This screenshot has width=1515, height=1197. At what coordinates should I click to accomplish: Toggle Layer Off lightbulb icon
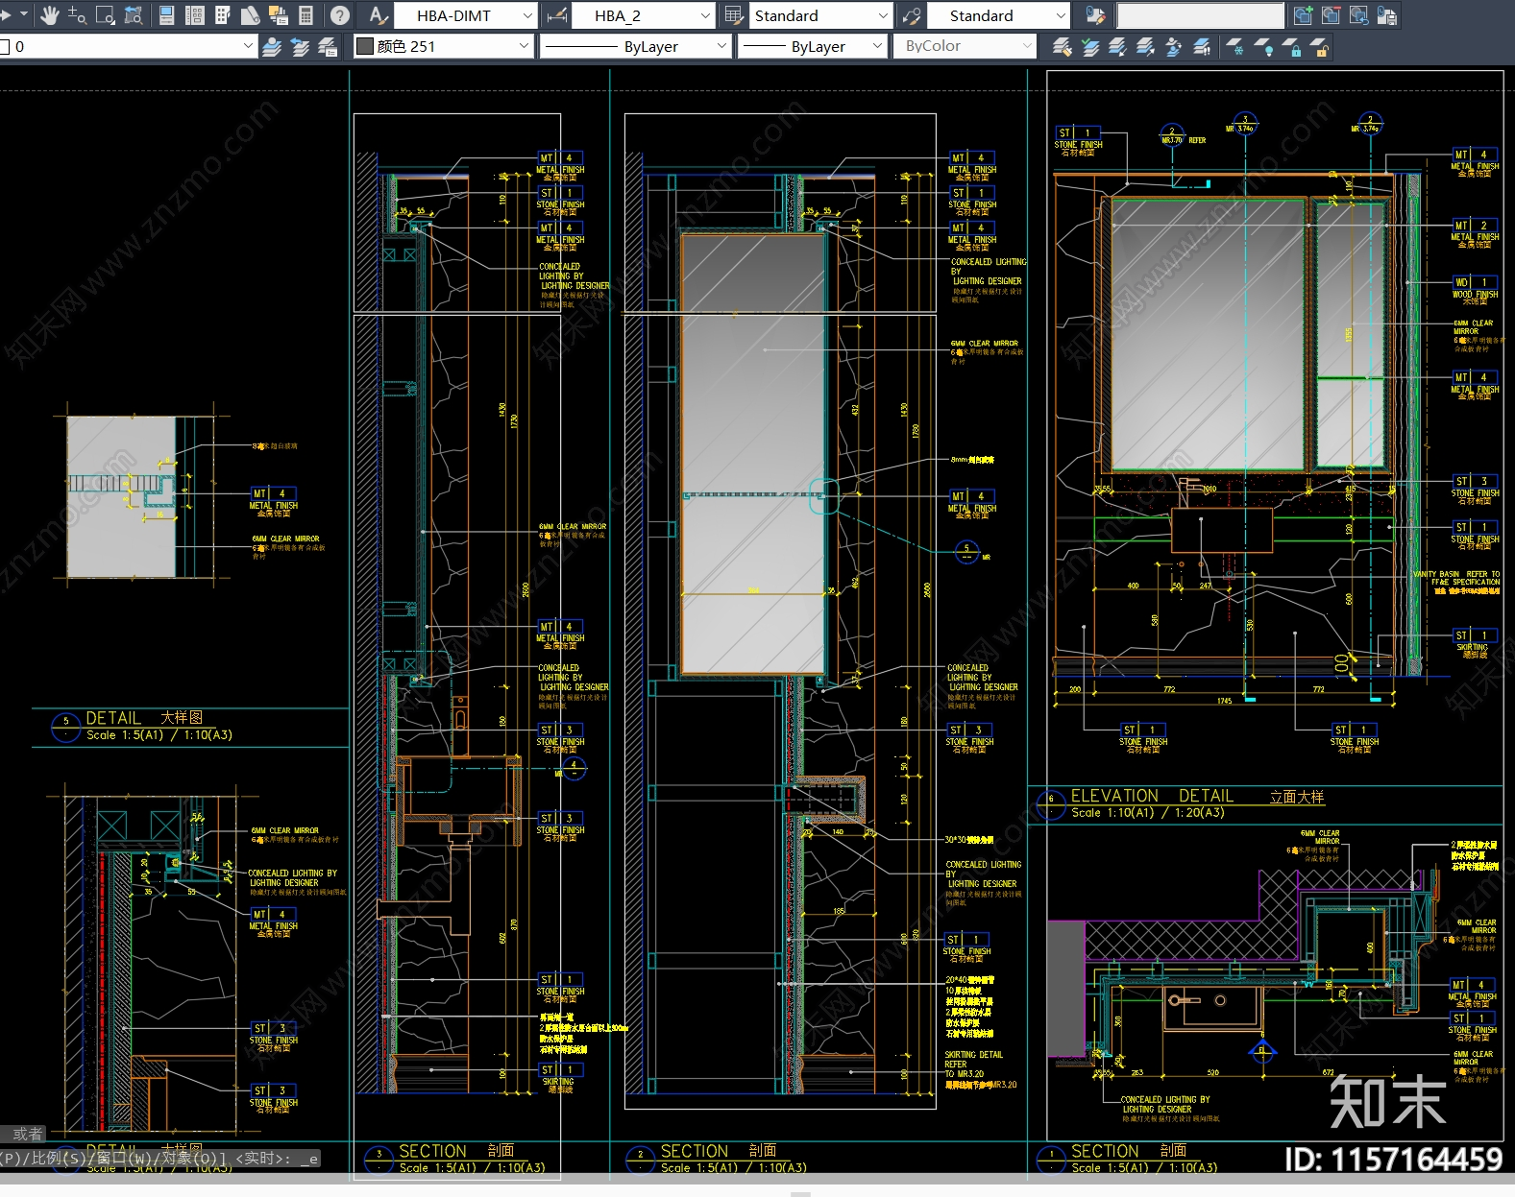pos(1263,46)
